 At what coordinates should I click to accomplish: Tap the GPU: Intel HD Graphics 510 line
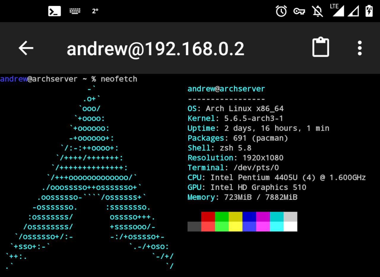click(x=247, y=187)
